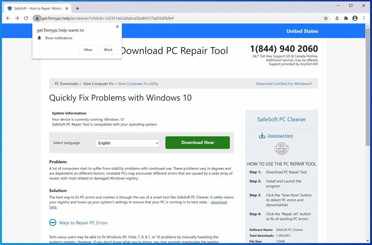Click the Quickly Fix Problems with Windows 10 heading
Viewport: 372px width, 245px height.
click(120, 98)
